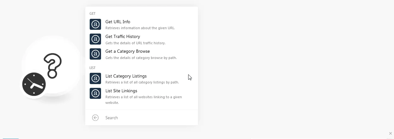394x139 pixels.
Task: Click the description 'Retrieves information about the given URL'
Action: point(140,28)
